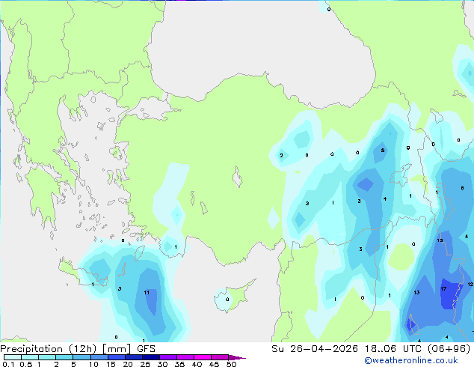474x367 pixels.
Task: Choose the 20–25 mm legend swatch
Action: [x=133, y=357]
